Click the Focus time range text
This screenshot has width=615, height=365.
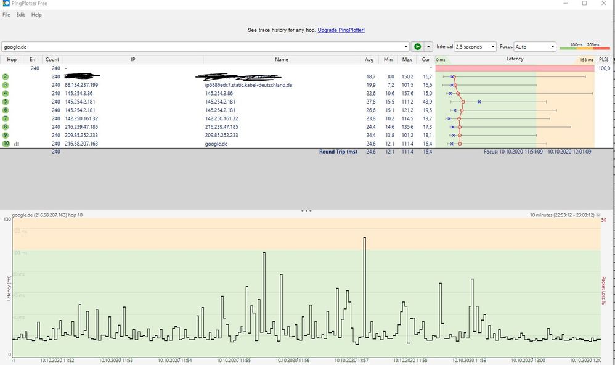[537, 152]
